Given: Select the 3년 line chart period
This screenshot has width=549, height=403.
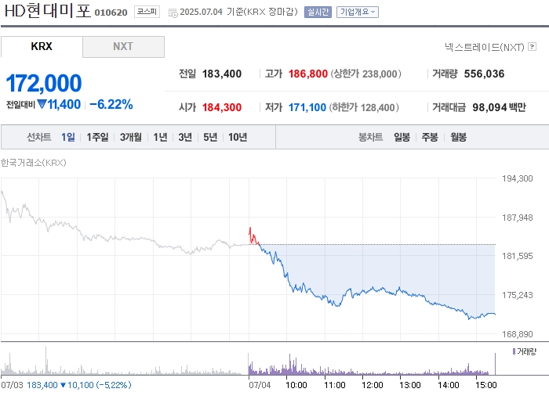Looking at the screenshot, I should point(185,137).
